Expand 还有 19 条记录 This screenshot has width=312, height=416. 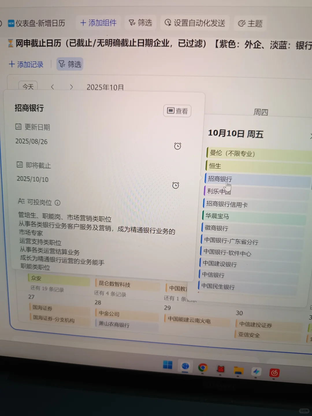(x=47, y=289)
